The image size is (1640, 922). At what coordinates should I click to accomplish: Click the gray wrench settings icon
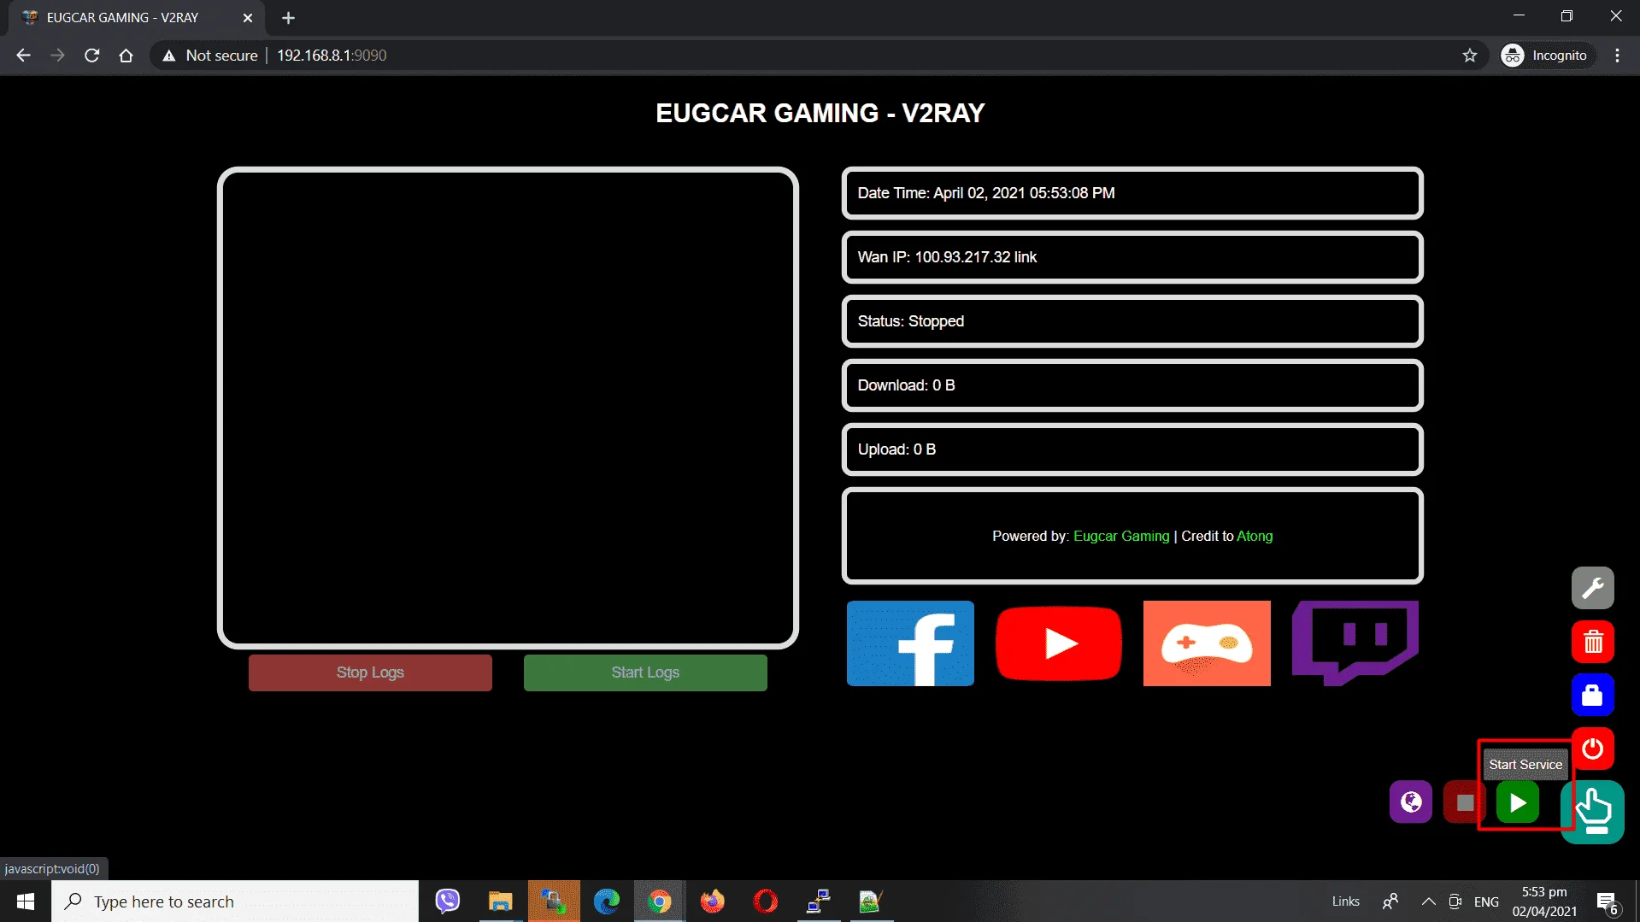pos(1592,588)
